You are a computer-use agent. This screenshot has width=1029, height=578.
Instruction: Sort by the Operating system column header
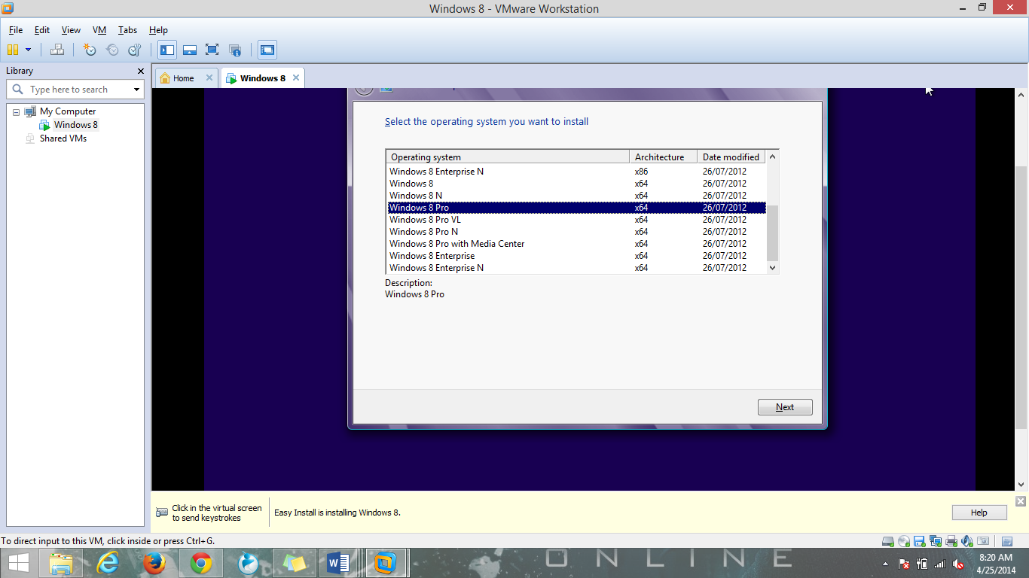[508, 157]
